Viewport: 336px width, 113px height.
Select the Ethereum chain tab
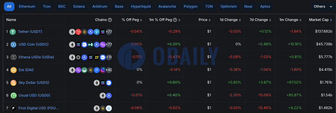point(27,7)
